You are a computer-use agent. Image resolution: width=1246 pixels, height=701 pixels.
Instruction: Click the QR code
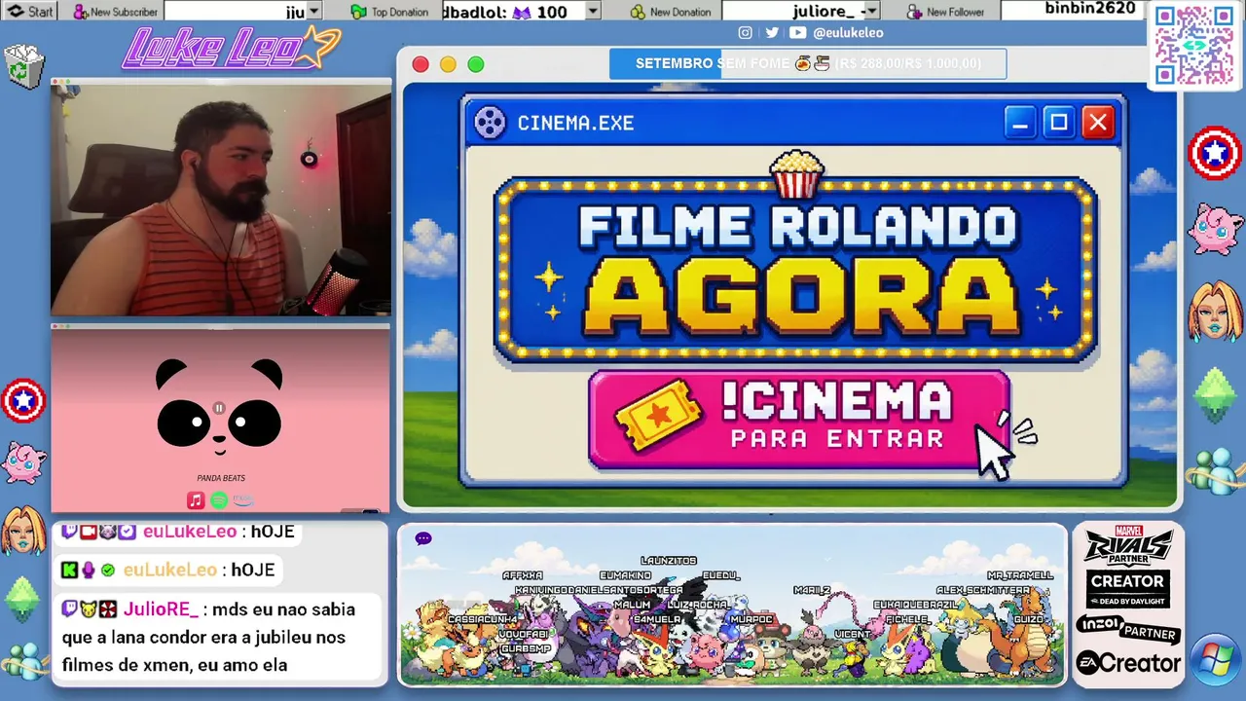coord(1193,45)
